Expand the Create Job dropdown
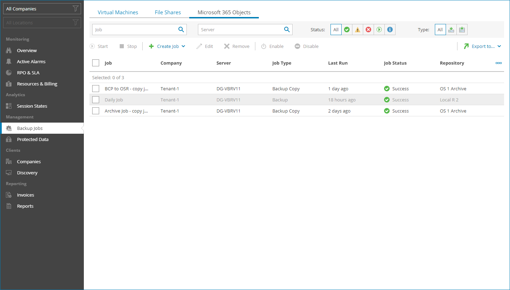The image size is (510, 290). pyautogui.click(x=183, y=46)
